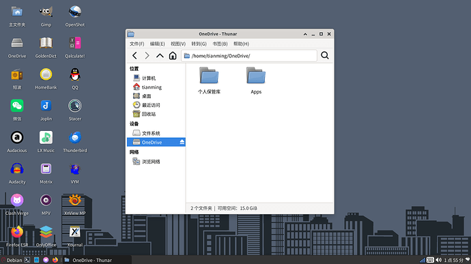The height and width of the screenshot is (264, 471).
Task: Shade the Thunar window with the up-arrow button
Action: (305, 34)
